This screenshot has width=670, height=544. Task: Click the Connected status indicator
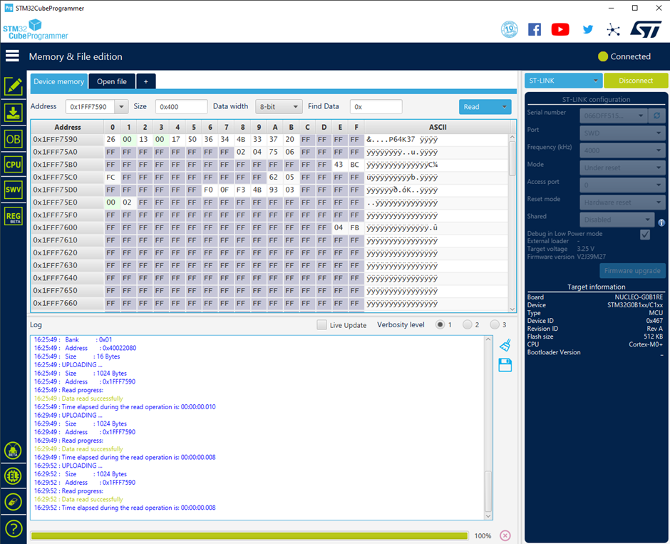(624, 56)
